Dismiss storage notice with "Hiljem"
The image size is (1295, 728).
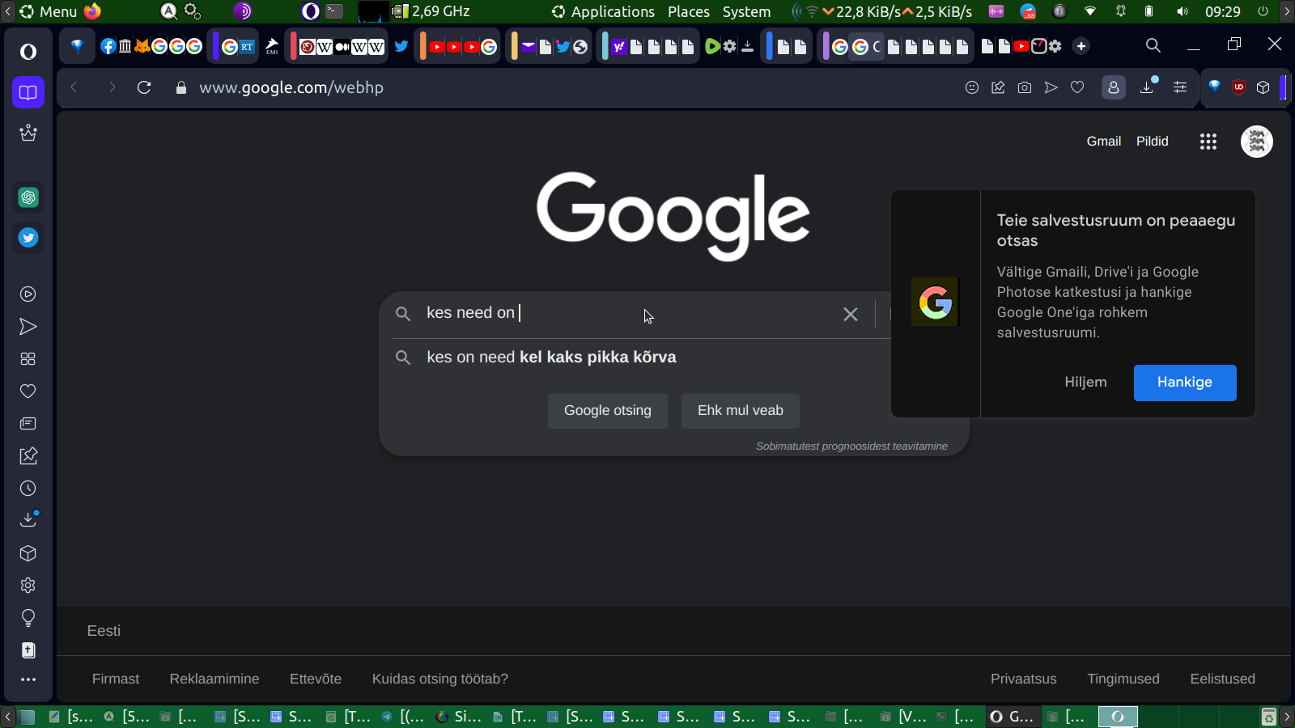pos(1086,383)
